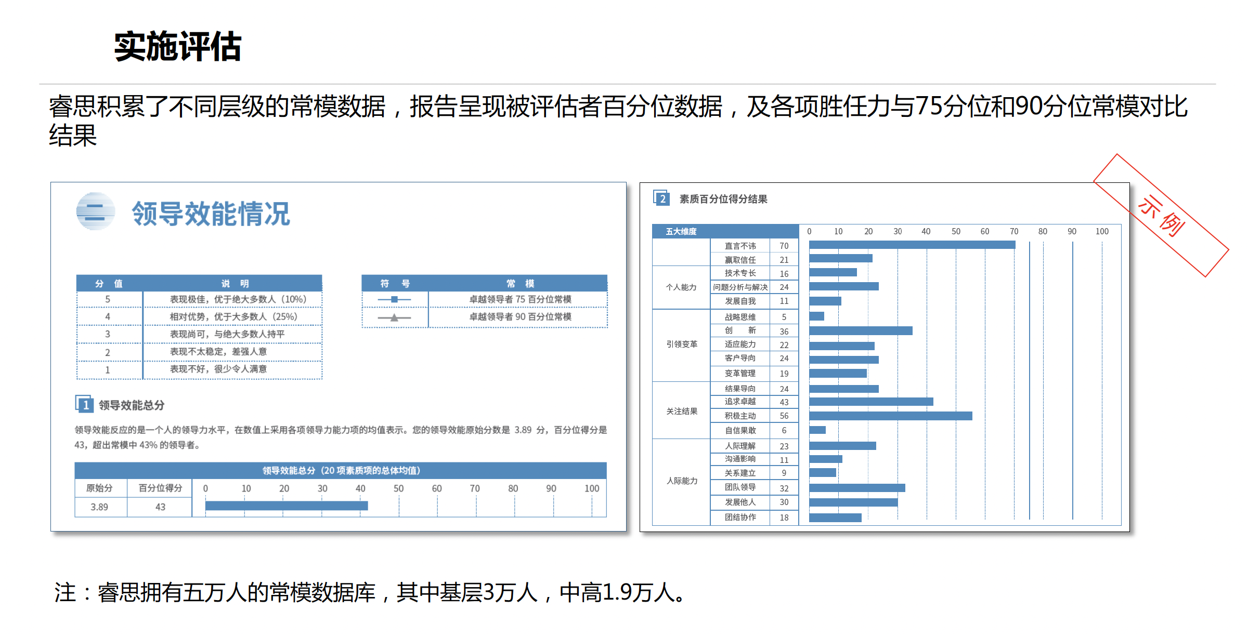The width and height of the screenshot is (1248, 637).
Task: Click the 分 值 column header
Action: (x=109, y=283)
